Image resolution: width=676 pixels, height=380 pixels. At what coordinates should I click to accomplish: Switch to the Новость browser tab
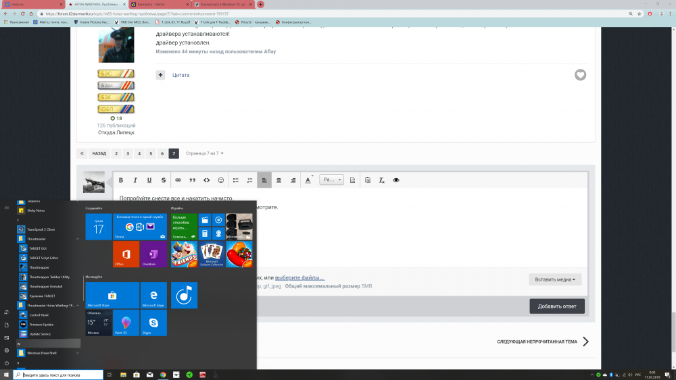pyautogui.click(x=32, y=4)
